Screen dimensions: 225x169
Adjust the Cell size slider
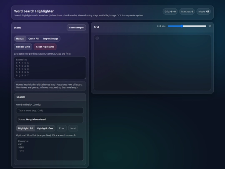[187, 26]
